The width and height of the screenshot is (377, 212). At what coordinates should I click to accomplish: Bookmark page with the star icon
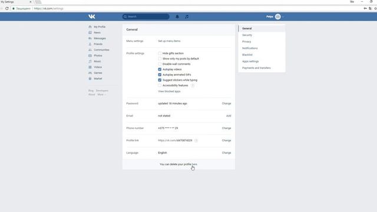coord(375,8)
